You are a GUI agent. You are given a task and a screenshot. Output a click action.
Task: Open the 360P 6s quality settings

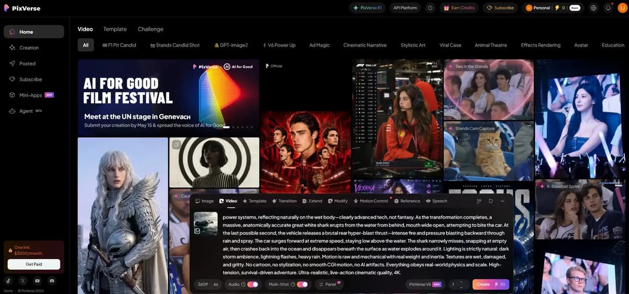pyautogui.click(x=208, y=284)
